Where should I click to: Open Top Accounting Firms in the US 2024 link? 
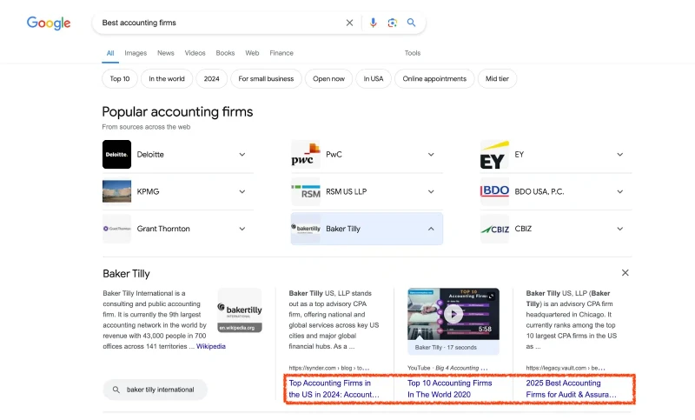pos(334,389)
